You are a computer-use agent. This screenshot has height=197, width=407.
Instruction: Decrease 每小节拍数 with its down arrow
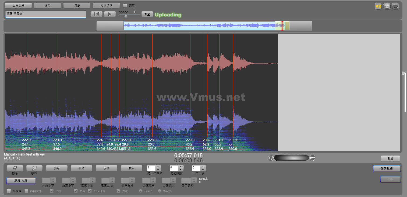pyautogui.click(x=158, y=170)
